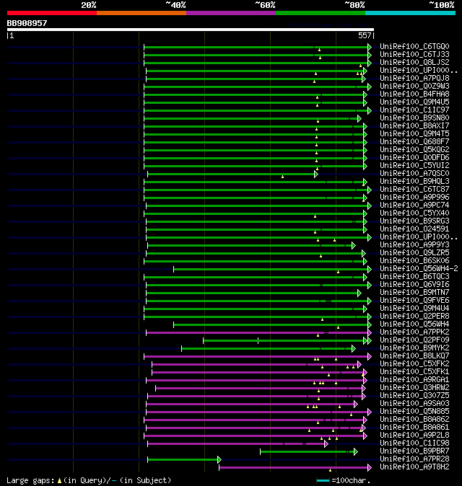Viewport: 462px width, 486px height.
Task: Open the UniRef100_B8AXI7 entry
Action: (x=414, y=126)
